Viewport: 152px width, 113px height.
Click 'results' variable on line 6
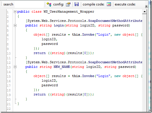(59, 35)
